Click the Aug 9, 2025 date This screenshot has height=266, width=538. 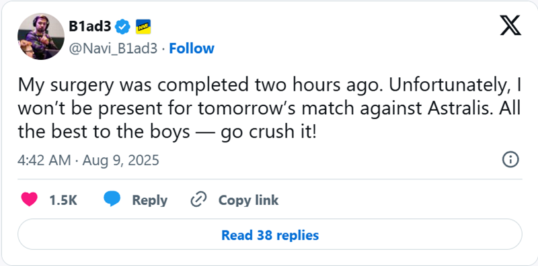(x=121, y=160)
